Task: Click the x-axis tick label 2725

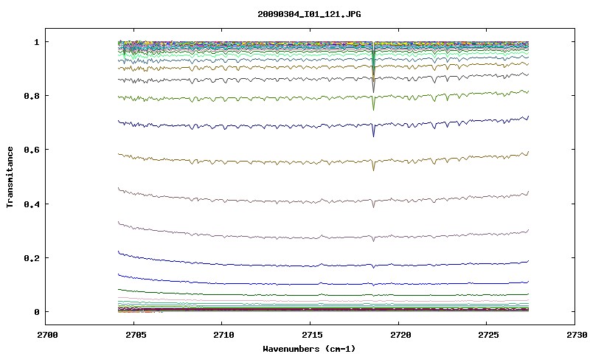Action: (x=488, y=335)
